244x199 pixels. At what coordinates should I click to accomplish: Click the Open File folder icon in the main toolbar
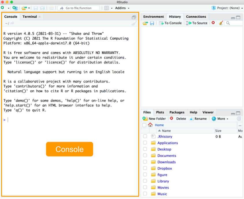[24, 8]
